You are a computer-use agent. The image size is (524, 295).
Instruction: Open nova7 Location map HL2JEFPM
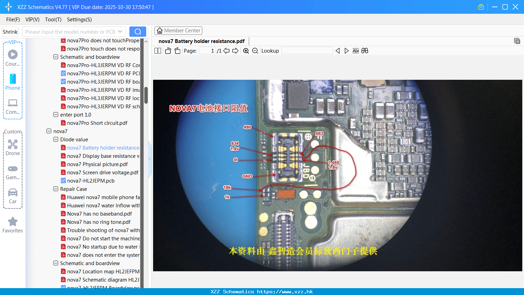(103, 271)
